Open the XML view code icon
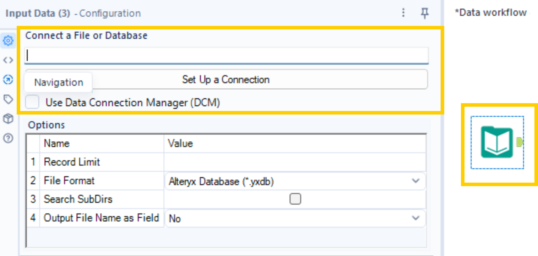Image resolution: width=538 pixels, height=256 pixels. (x=8, y=60)
